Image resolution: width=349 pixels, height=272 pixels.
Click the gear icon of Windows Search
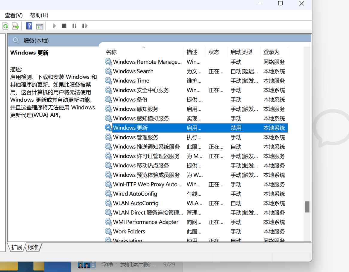pyautogui.click(x=108, y=71)
